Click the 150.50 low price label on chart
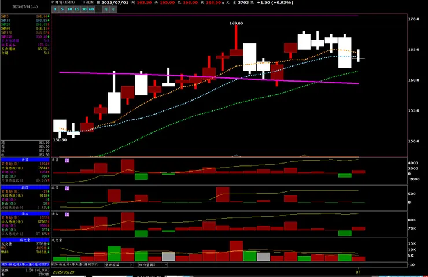The height and width of the screenshot is (277, 428). pos(60,140)
